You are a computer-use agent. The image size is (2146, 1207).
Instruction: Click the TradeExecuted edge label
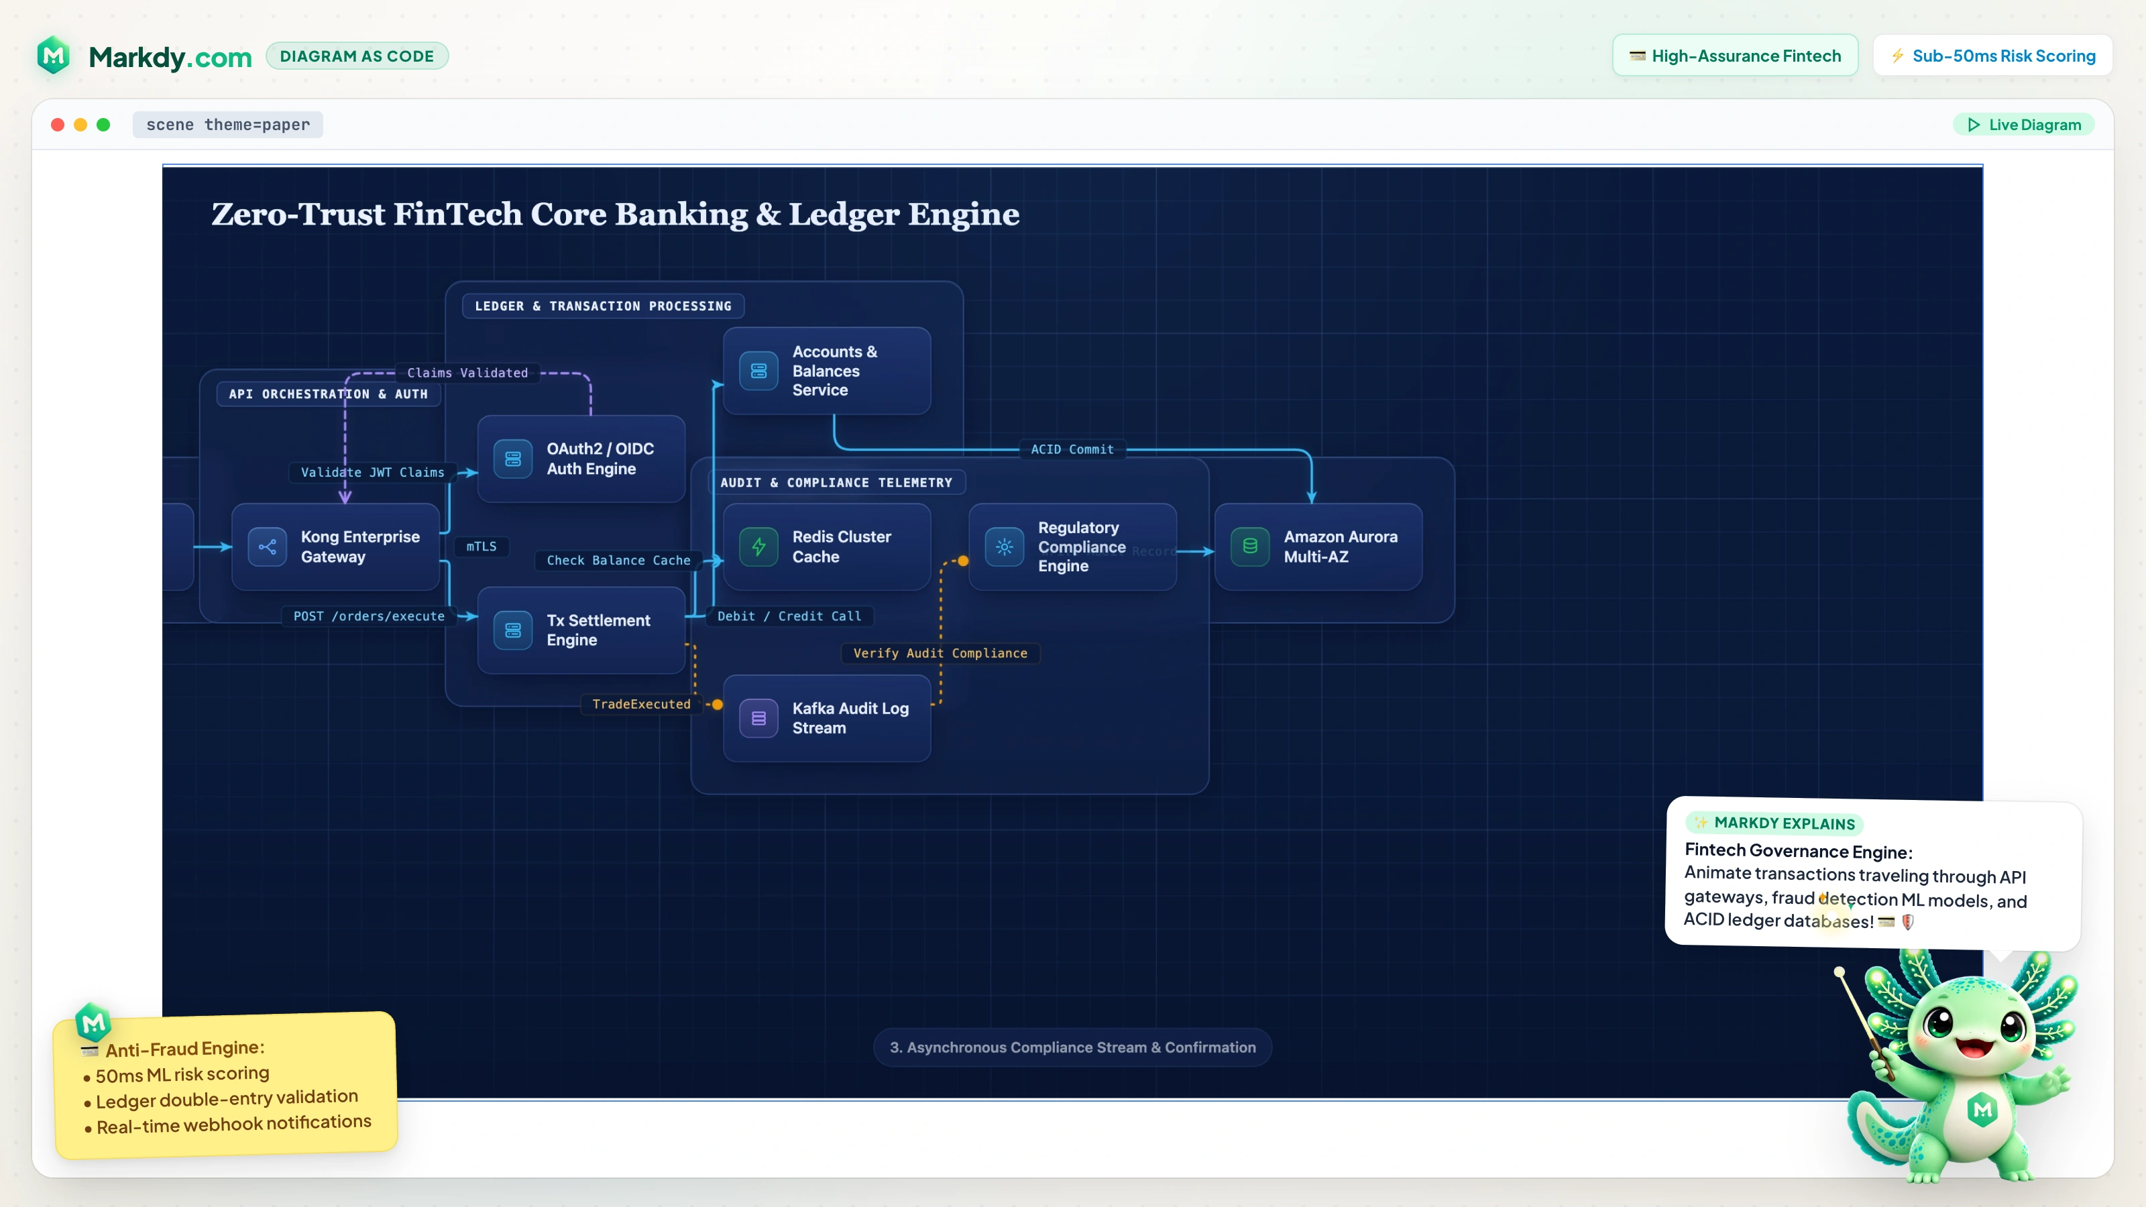pyautogui.click(x=640, y=704)
